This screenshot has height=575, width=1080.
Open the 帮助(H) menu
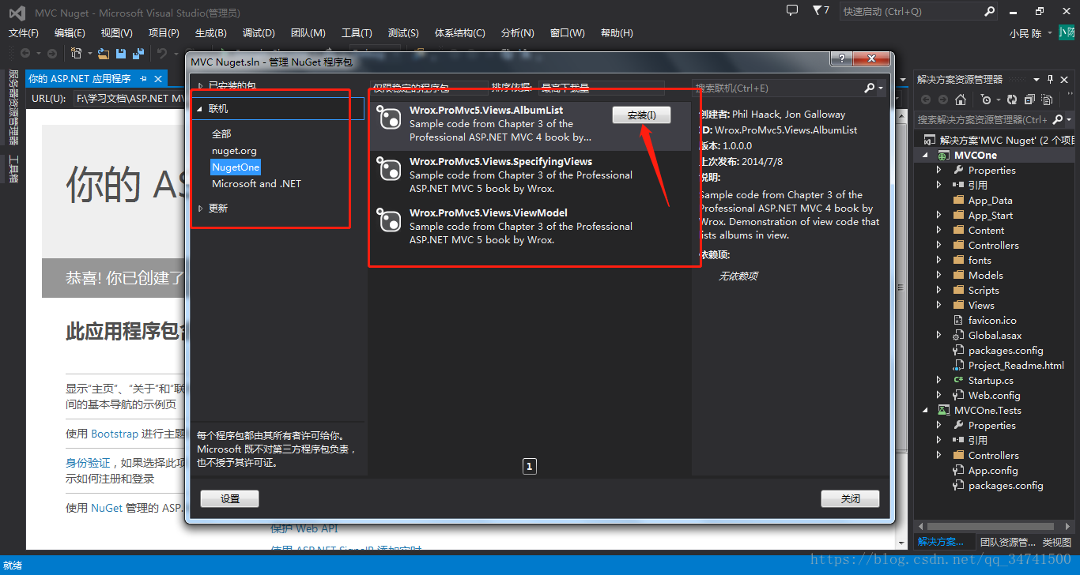pyautogui.click(x=617, y=33)
